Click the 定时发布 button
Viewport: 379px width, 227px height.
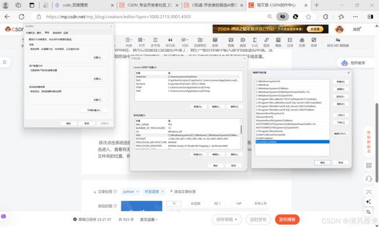pyautogui.click(x=258, y=219)
